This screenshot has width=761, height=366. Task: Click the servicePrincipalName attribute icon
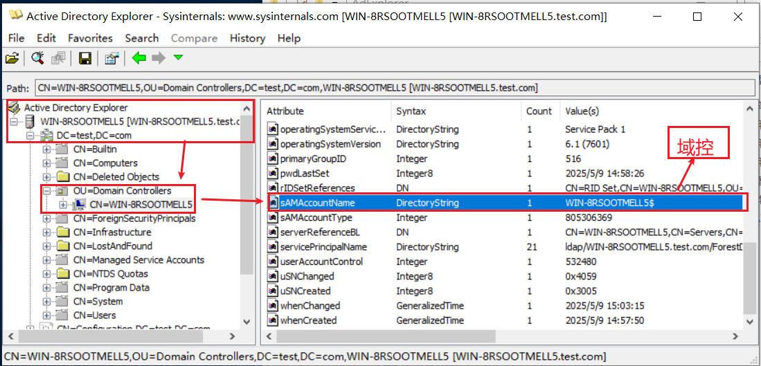tap(274, 247)
